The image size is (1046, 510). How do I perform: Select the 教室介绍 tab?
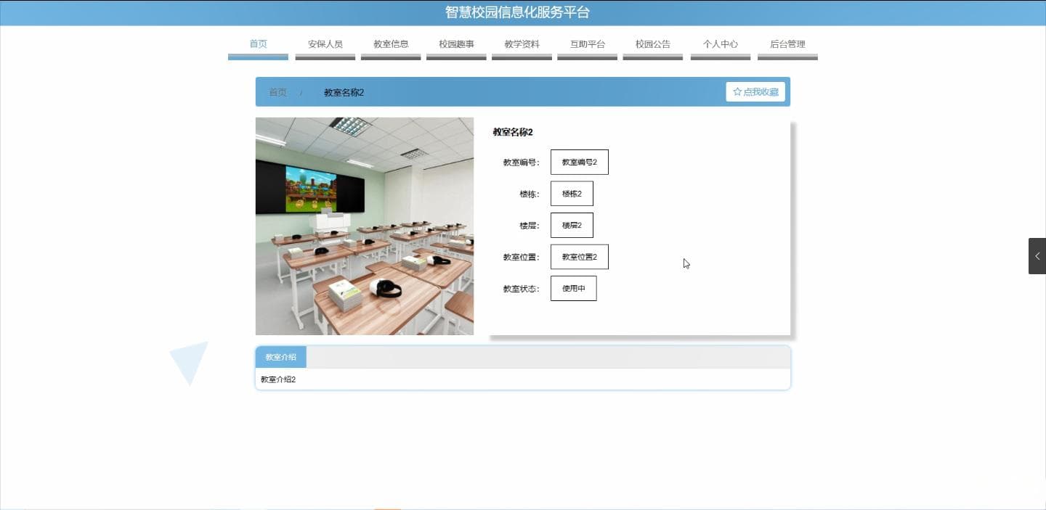[280, 358]
